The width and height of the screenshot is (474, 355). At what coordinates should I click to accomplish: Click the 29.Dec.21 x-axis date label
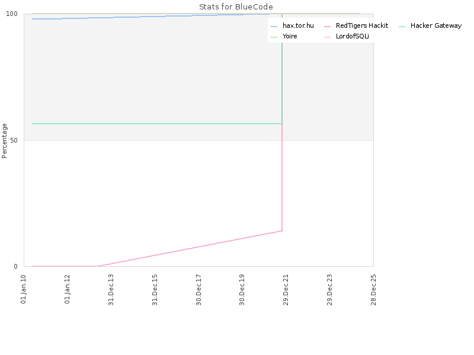click(286, 290)
